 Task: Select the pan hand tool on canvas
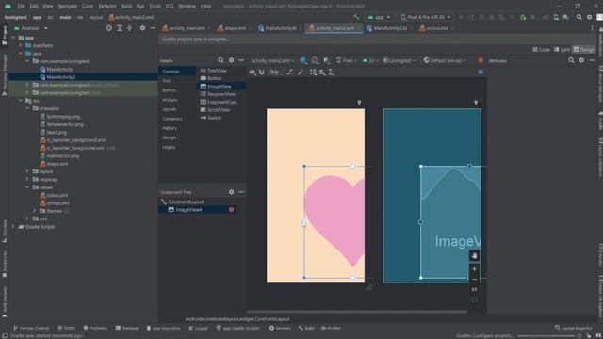474,255
